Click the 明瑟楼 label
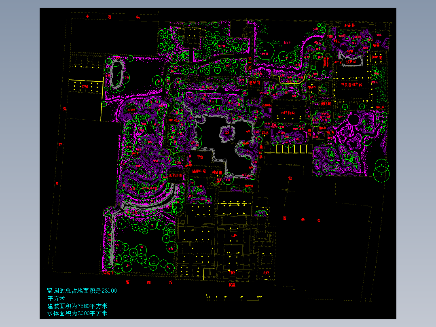Image resolution: width=436 pixels, height=327 pixels. [x=217, y=172]
